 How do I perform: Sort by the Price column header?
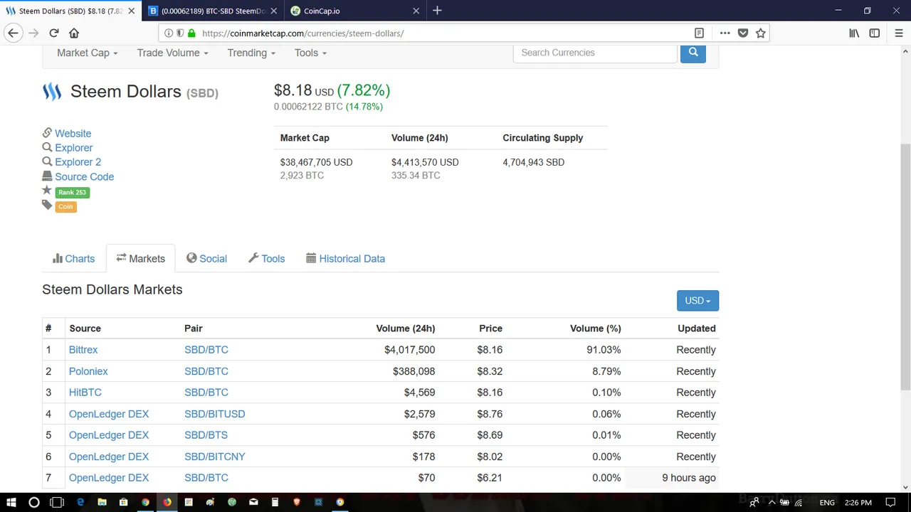[x=490, y=329]
